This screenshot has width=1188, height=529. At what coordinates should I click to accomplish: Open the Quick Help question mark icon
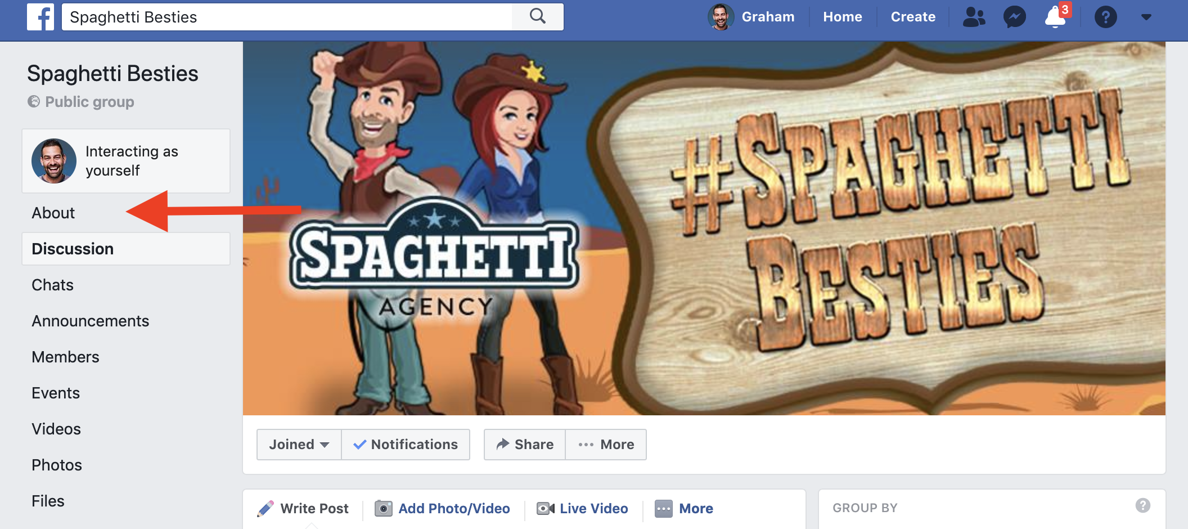1106,17
